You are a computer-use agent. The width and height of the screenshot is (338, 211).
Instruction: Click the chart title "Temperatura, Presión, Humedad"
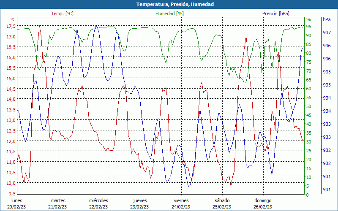175,4
